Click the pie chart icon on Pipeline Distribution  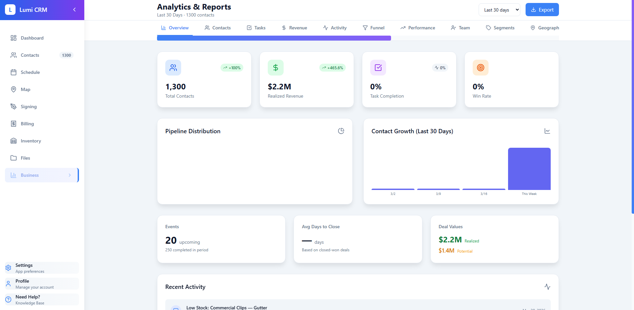341,131
